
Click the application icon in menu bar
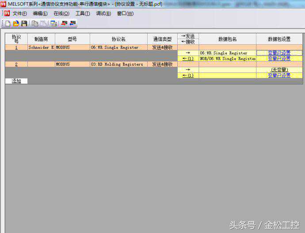point(6,13)
